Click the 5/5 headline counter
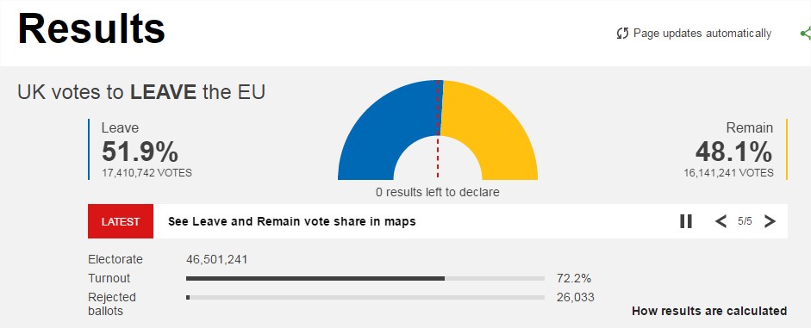 [745, 221]
